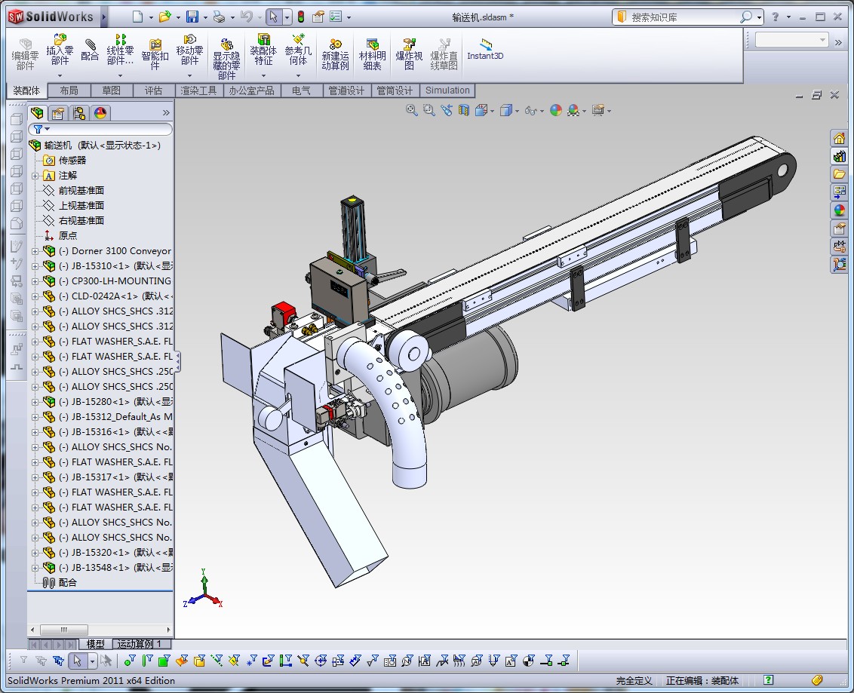Open the Design Library task pane icon
854x693 pixels.
pyautogui.click(x=840, y=157)
